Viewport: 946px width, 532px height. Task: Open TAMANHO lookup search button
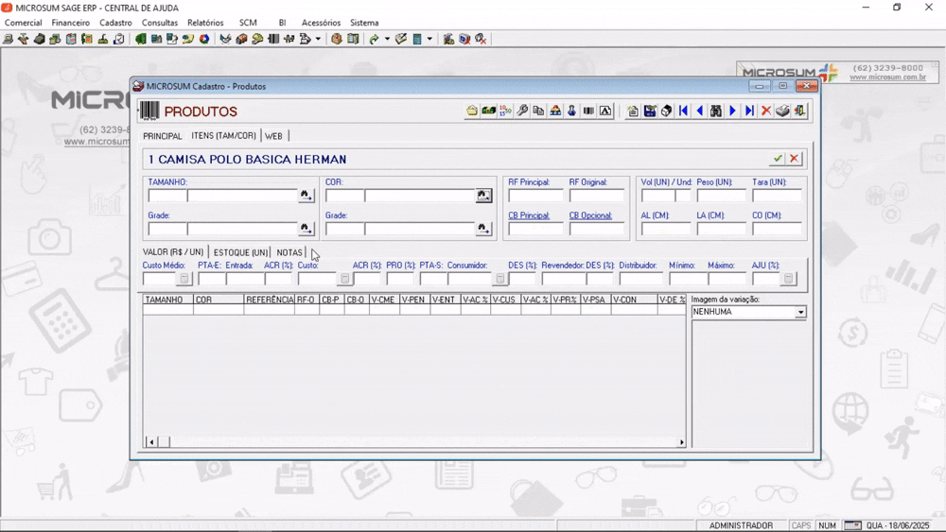click(307, 196)
